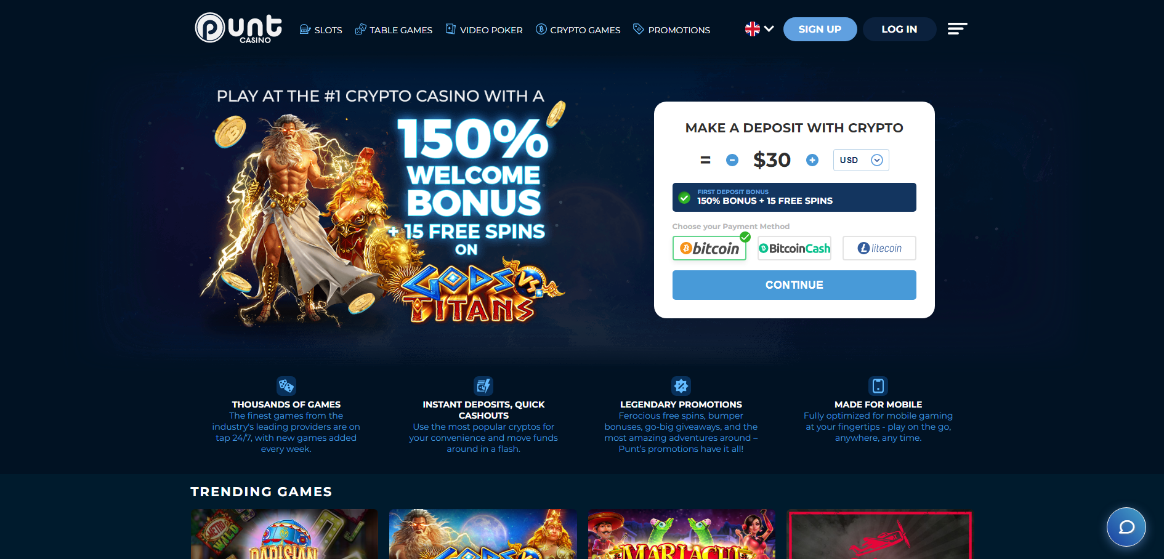Select bitcoin payment method

pos(709,248)
